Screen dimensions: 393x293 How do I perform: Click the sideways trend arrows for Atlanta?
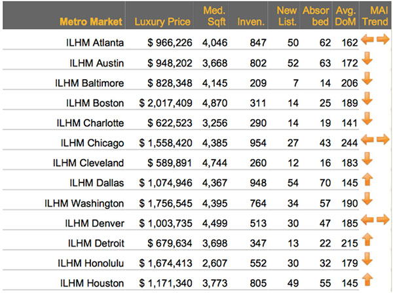click(375, 41)
